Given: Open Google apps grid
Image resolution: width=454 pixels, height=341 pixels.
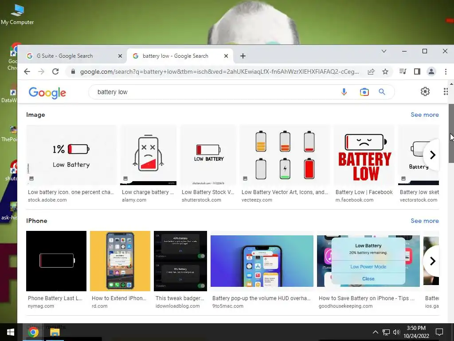Looking at the screenshot, I should click(x=446, y=91).
